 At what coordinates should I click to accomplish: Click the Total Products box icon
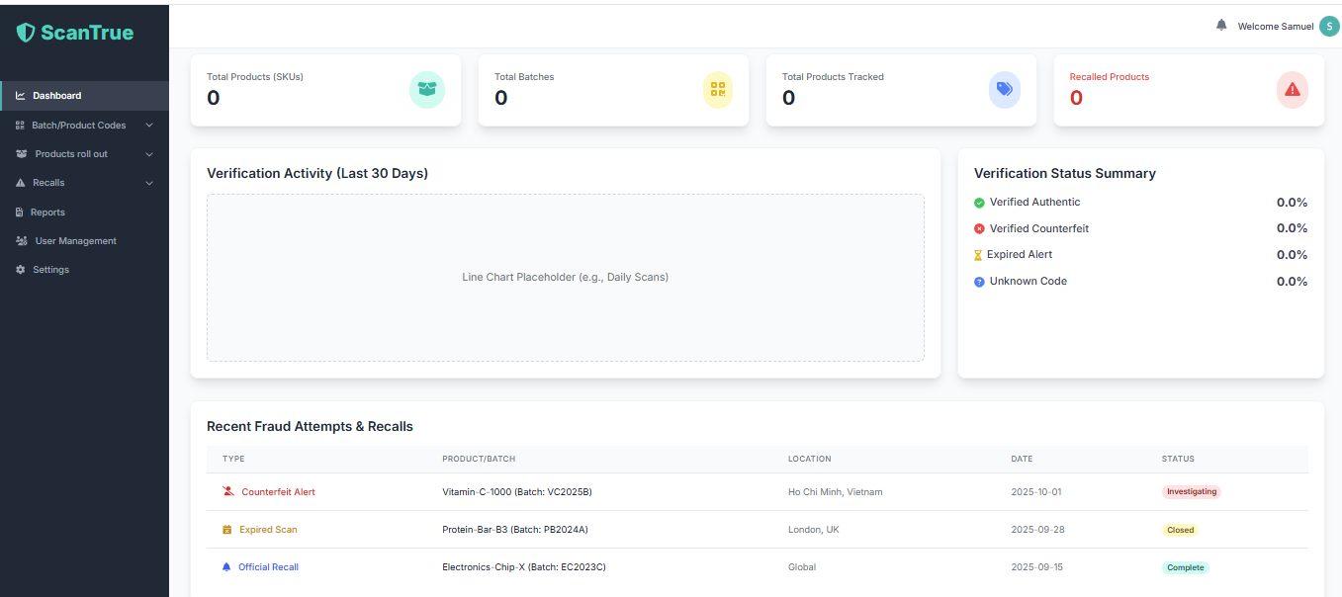click(427, 90)
